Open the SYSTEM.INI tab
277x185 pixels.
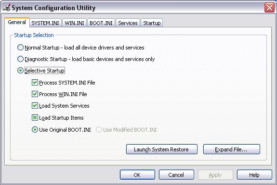45,23
